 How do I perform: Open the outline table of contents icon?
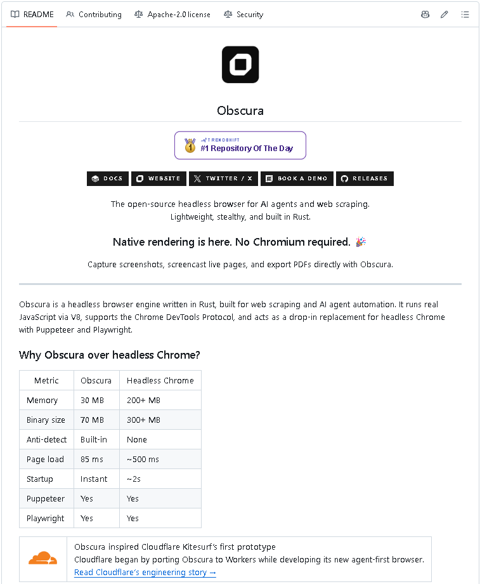point(465,15)
